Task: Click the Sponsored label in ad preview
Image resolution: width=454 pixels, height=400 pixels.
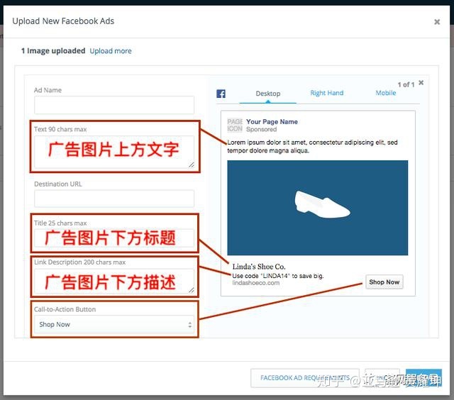Action: [x=261, y=129]
